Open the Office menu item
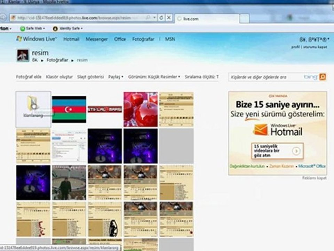 point(120,39)
